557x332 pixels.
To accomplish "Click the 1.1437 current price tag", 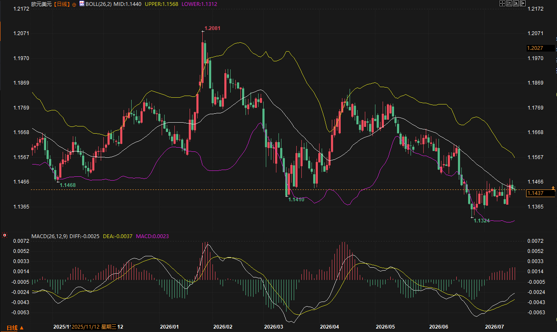I will 540,193.
